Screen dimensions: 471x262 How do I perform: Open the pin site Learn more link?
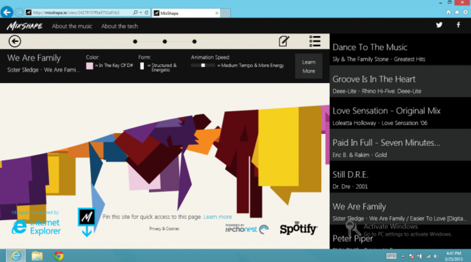[217, 217]
